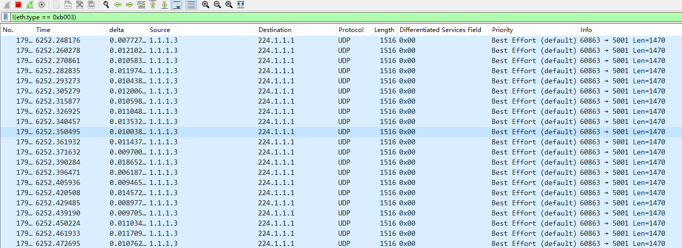
Task: Select the packet at time 6252.390284
Action: 341,162
